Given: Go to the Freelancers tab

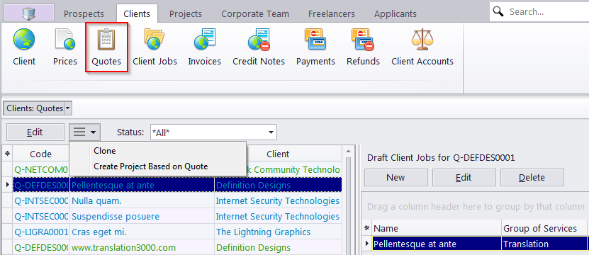Looking at the screenshot, I should click(331, 14).
